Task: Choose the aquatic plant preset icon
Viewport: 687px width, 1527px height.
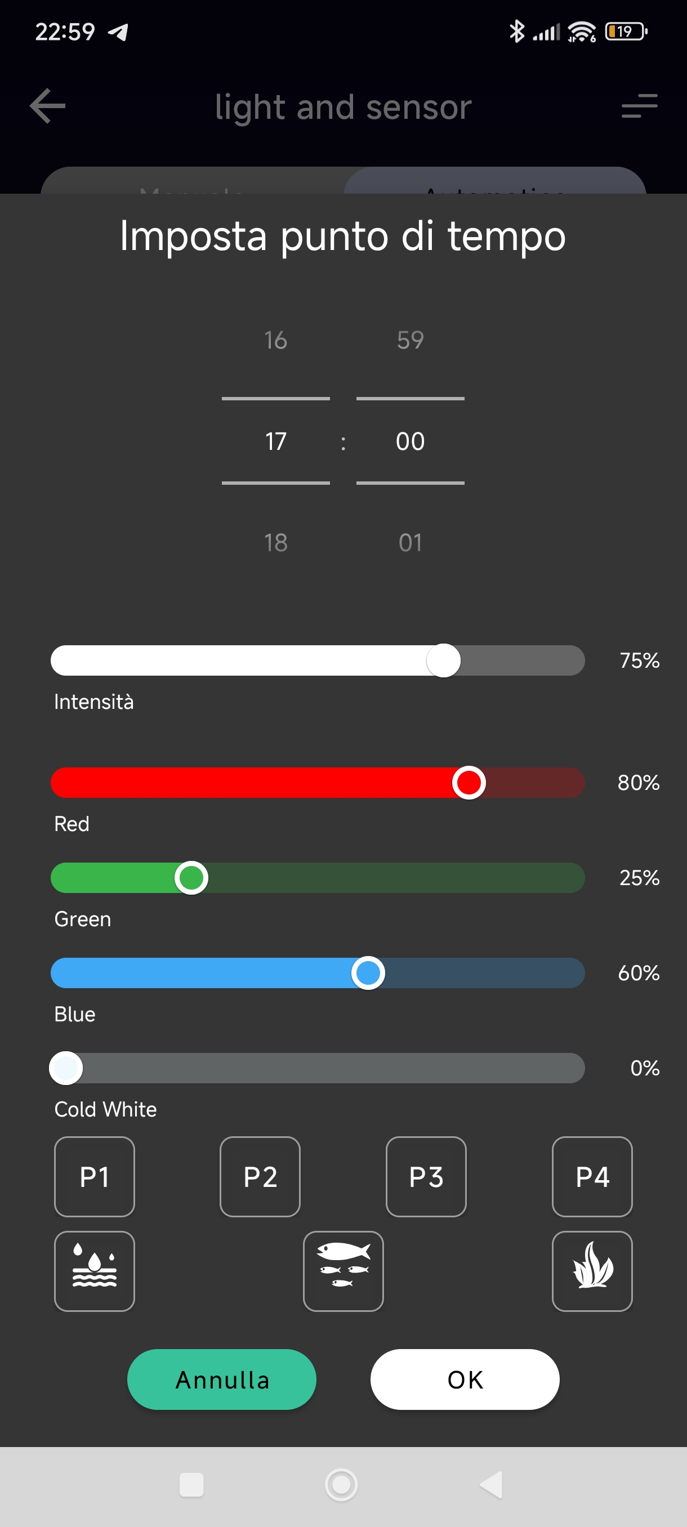Action: (x=592, y=1271)
